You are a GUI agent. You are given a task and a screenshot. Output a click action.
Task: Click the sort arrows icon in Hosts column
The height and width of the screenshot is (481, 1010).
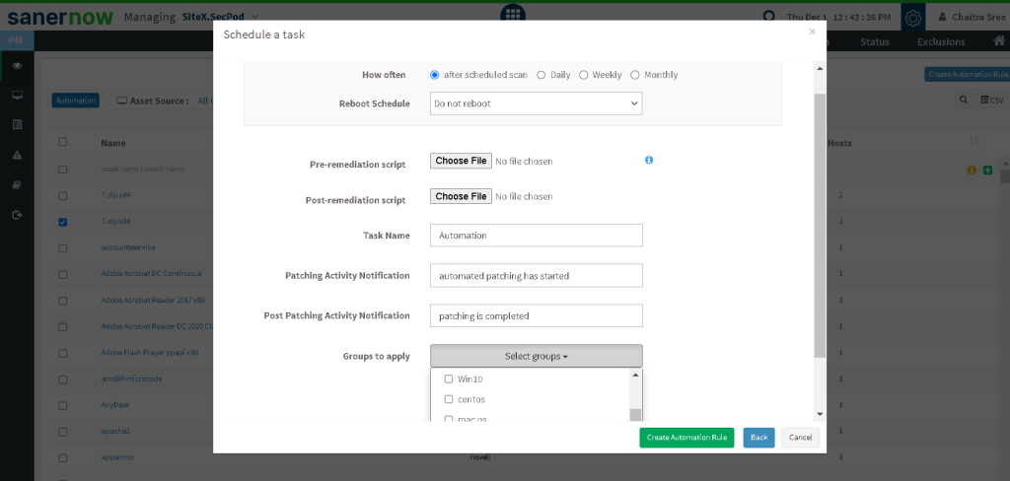coord(974,141)
